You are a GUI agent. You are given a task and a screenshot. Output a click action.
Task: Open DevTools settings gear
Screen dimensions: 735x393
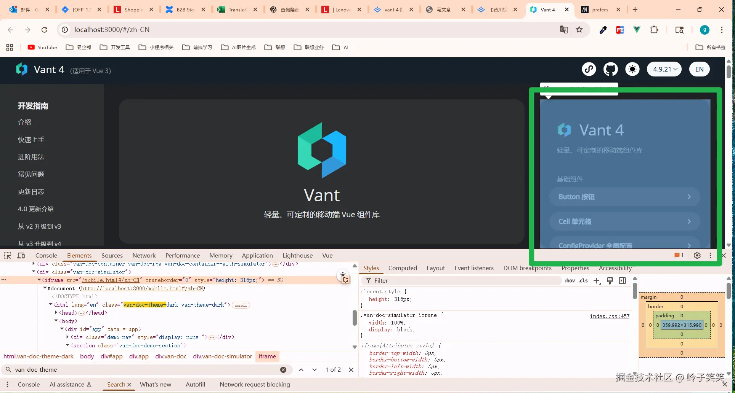pos(697,255)
